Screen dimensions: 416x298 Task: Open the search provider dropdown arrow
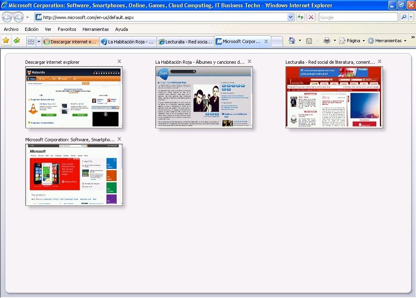[411, 17]
